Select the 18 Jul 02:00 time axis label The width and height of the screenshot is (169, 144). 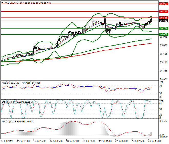click(x=72, y=141)
